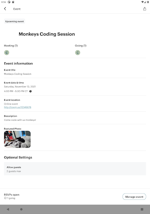Screen dimensions: 150x214
Task: Tap the attendee avatar under Going
Action: pos(77,53)
